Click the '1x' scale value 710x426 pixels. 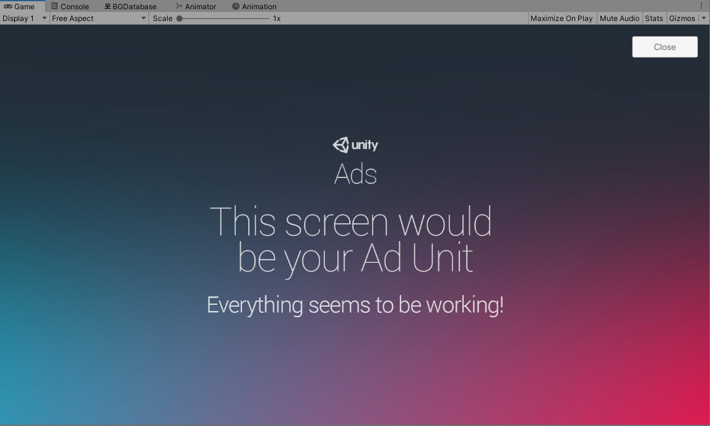click(x=276, y=19)
